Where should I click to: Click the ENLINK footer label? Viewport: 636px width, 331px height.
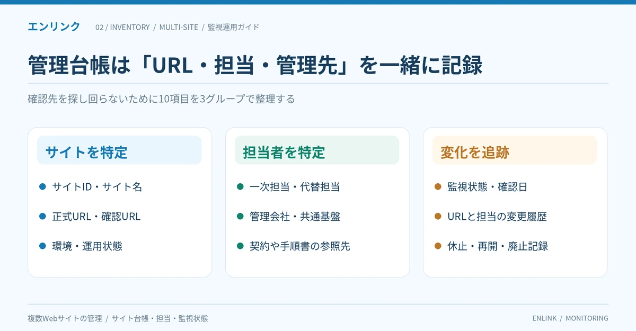click(544, 318)
